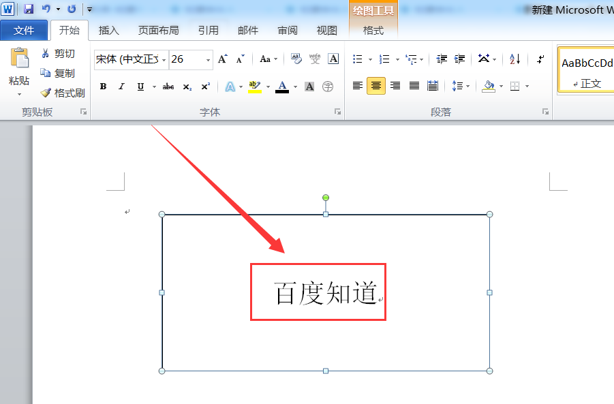
Task: Open the 剪贴板 dialog launcher
Action: 83,112
